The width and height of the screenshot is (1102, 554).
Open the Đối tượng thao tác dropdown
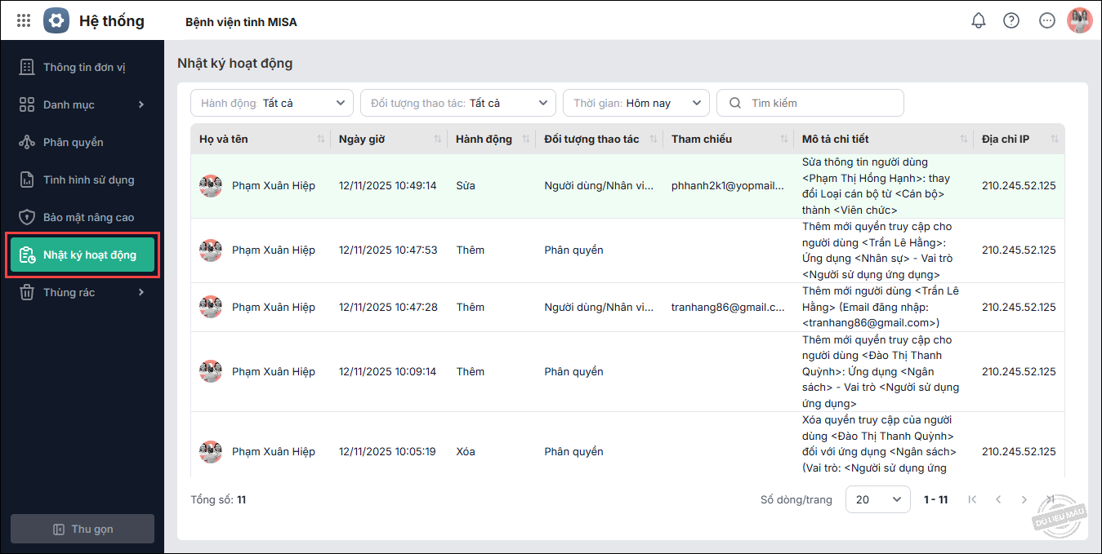pyautogui.click(x=457, y=103)
